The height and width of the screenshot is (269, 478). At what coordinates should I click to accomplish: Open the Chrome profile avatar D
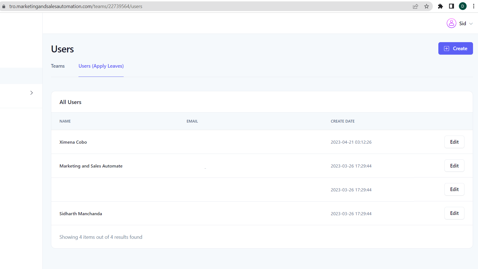pyautogui.click(x=462, y=6)
